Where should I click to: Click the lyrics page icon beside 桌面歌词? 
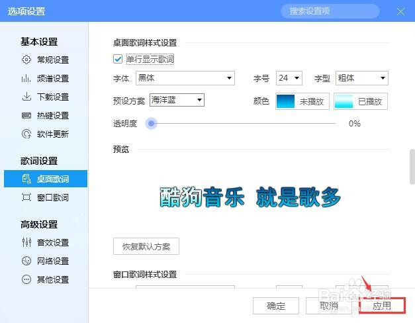point(26,179)
